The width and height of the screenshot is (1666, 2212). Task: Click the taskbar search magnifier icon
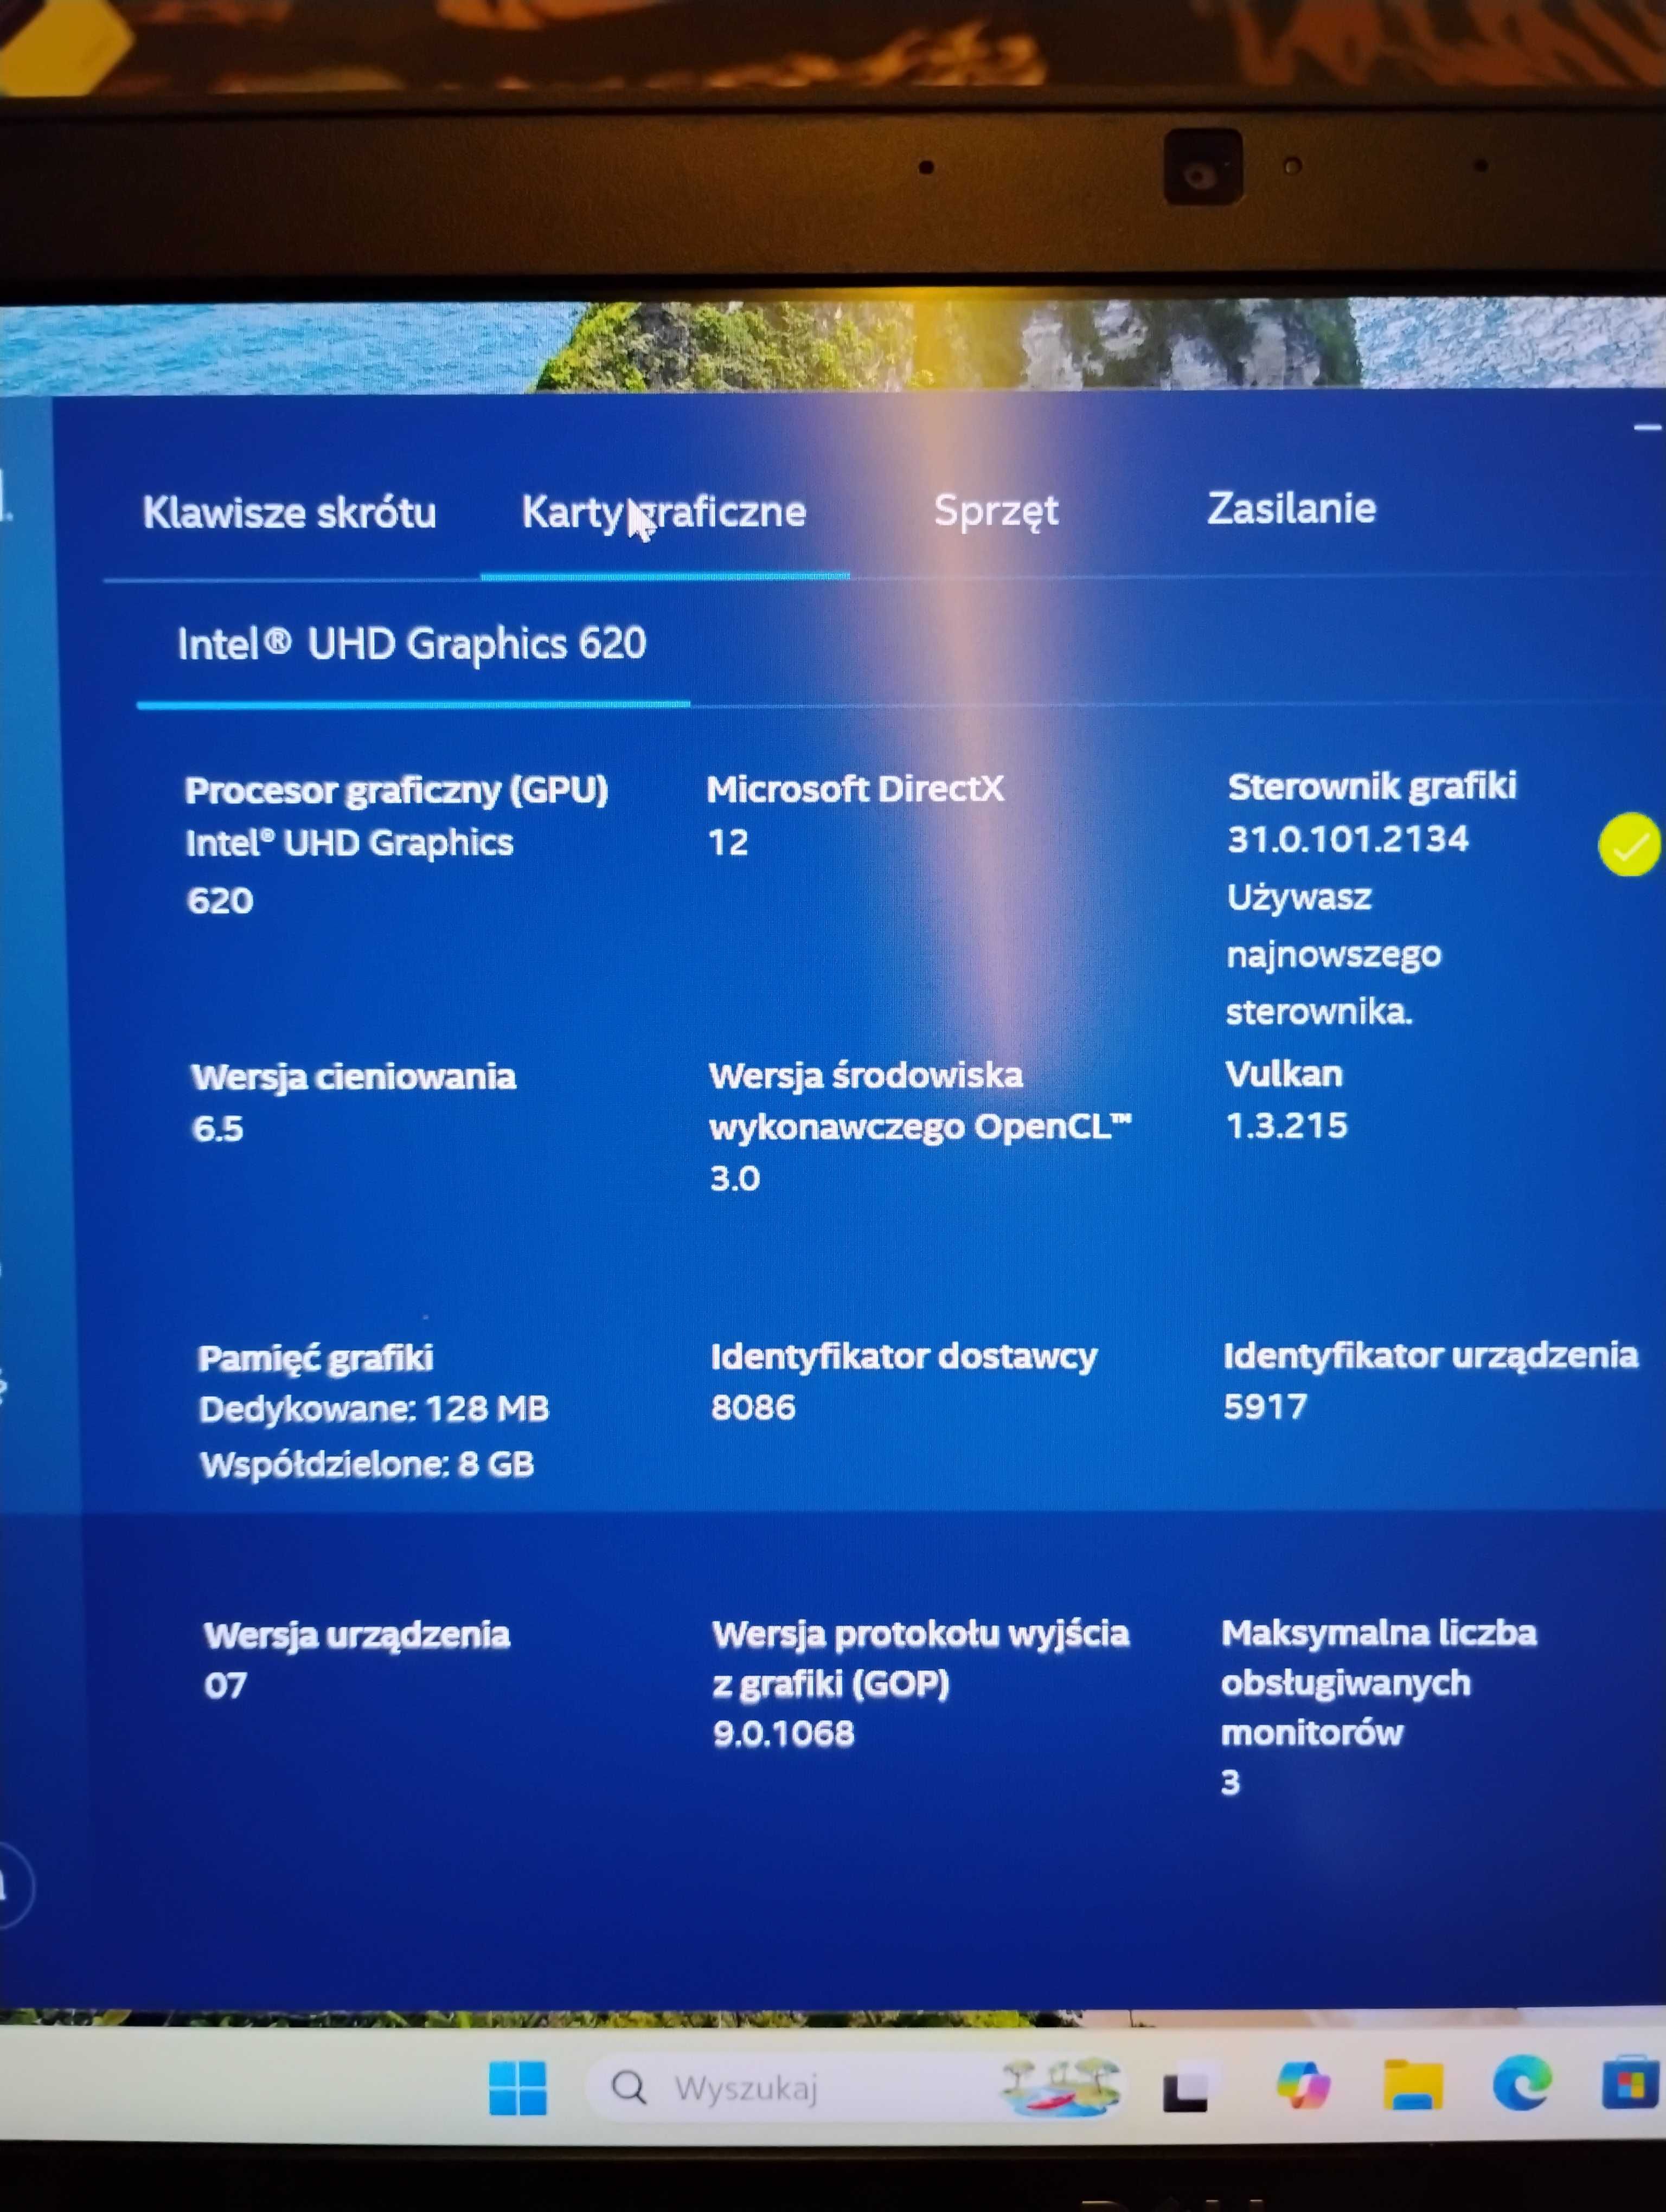629,2088
